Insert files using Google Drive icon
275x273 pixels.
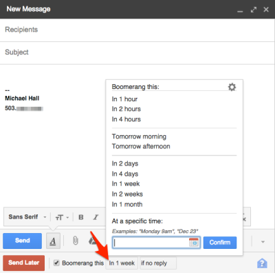(x=92, y=241)
